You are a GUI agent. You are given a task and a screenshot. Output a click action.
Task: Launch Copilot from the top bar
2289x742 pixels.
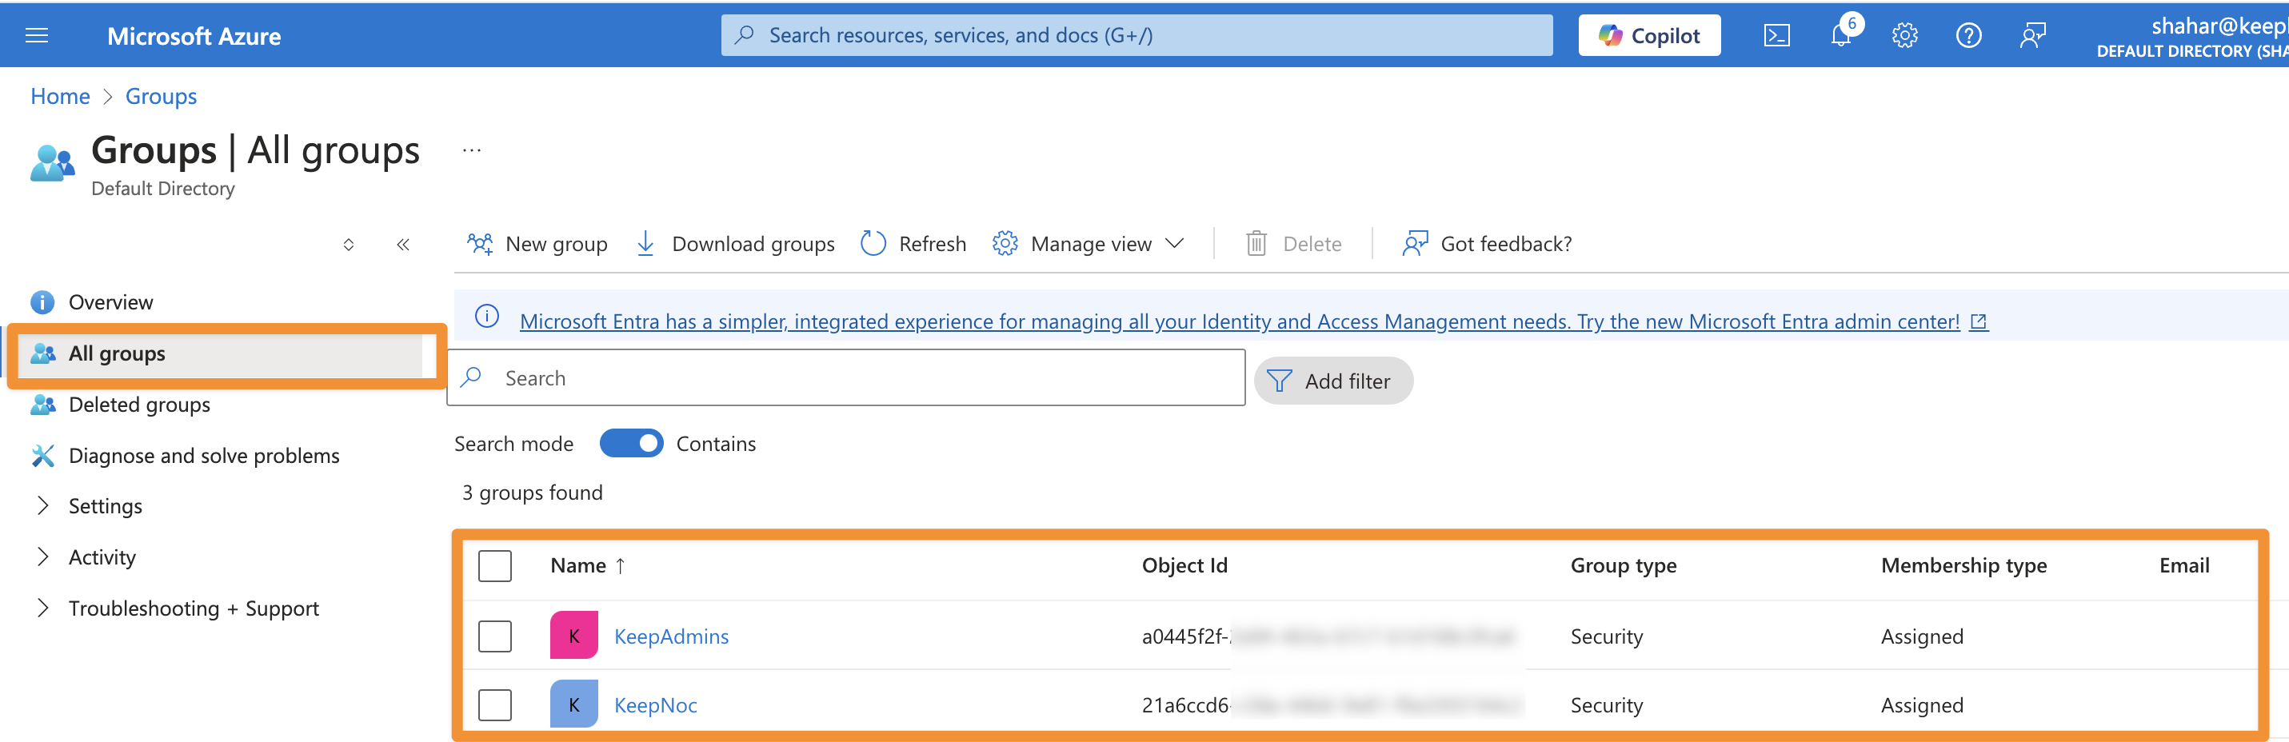coord(1649,35)
